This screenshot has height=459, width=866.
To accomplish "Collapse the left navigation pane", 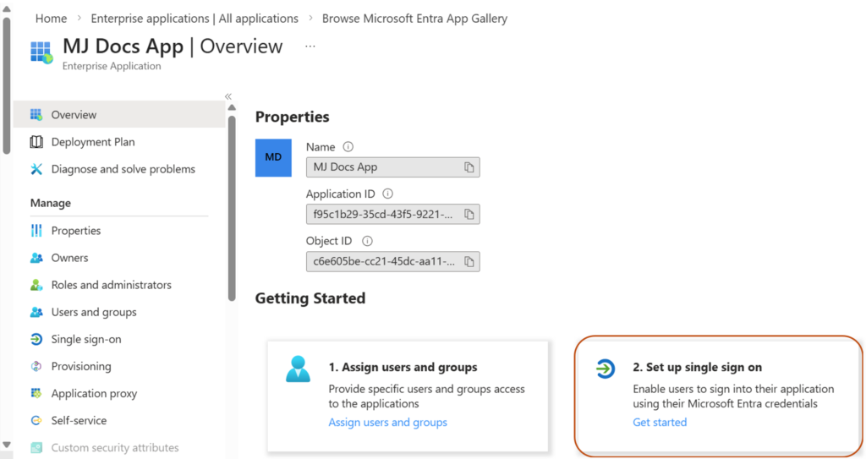I will tap(228, 96).
